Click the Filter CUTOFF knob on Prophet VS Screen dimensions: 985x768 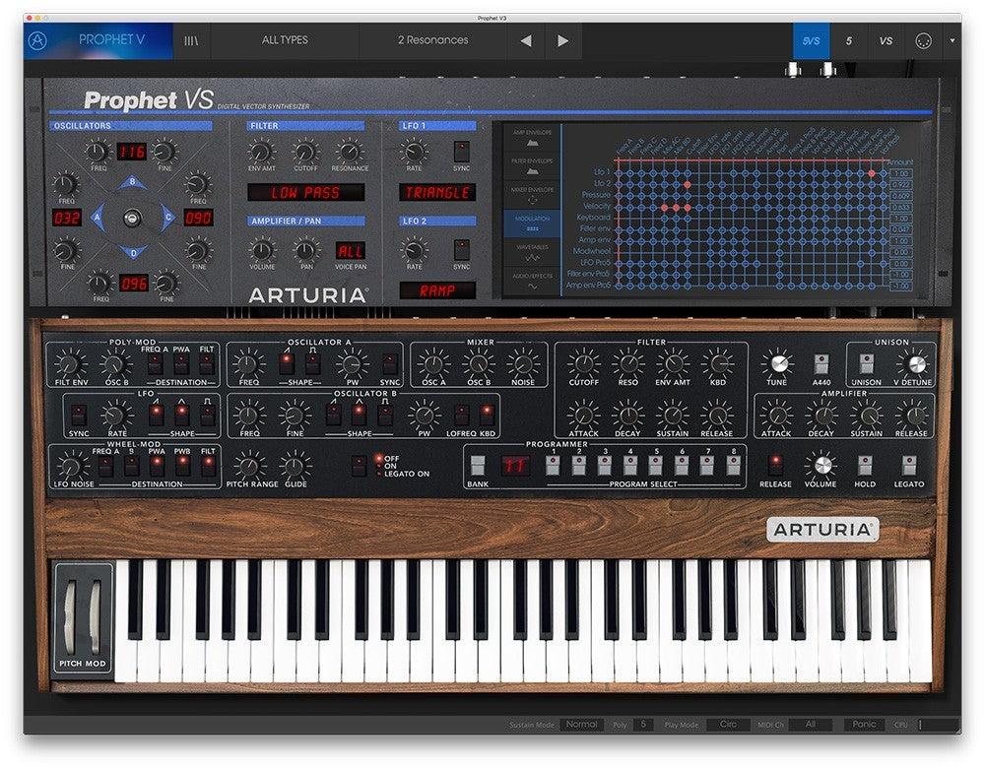click(x=305, y=152)
